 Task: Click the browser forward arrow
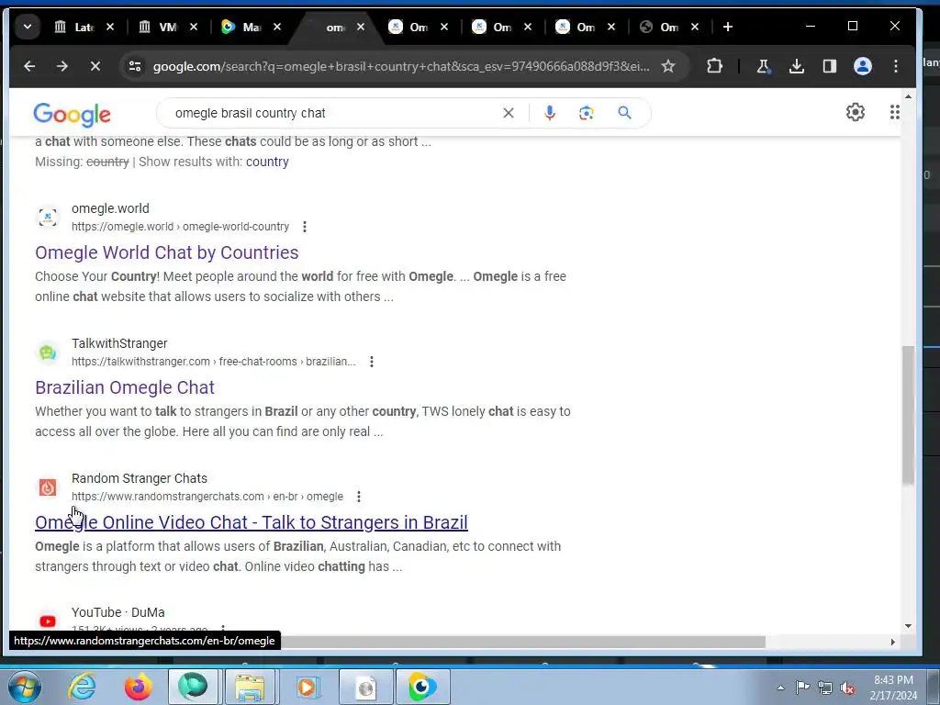[62, 66]
